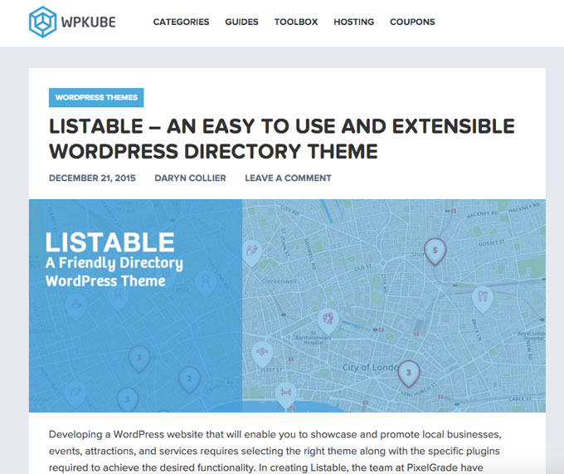The width and height of the screenshot is (564, 474).
Task: Click the WPKUBE wordmark text
Action: pyautogui.click(x=88, y=22)
